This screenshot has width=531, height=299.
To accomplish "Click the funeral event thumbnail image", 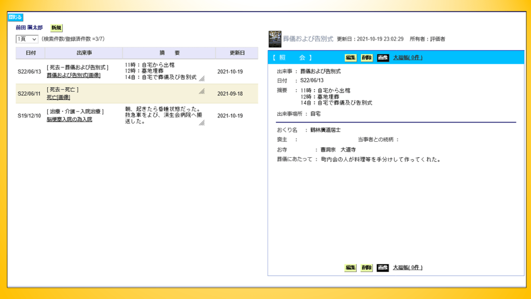I will pyautogui.click(x=274, y=39).
